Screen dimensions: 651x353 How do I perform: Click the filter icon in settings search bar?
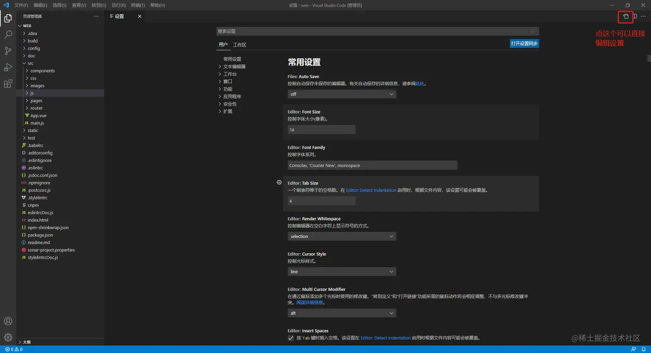532,31
